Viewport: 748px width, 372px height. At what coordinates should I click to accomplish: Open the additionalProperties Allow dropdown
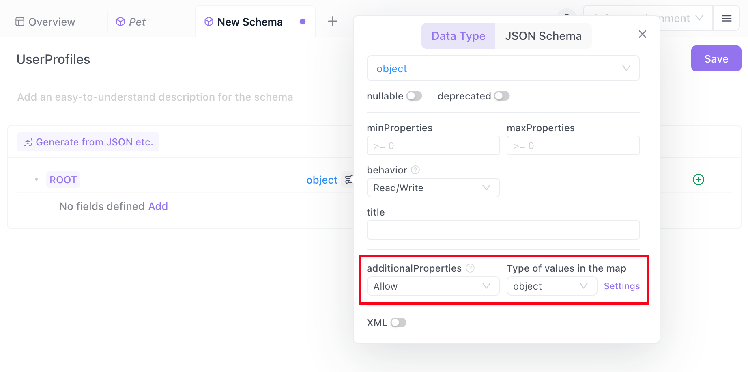433,286
